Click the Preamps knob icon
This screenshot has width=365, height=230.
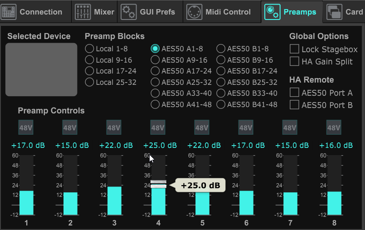[x=272, y=11]
